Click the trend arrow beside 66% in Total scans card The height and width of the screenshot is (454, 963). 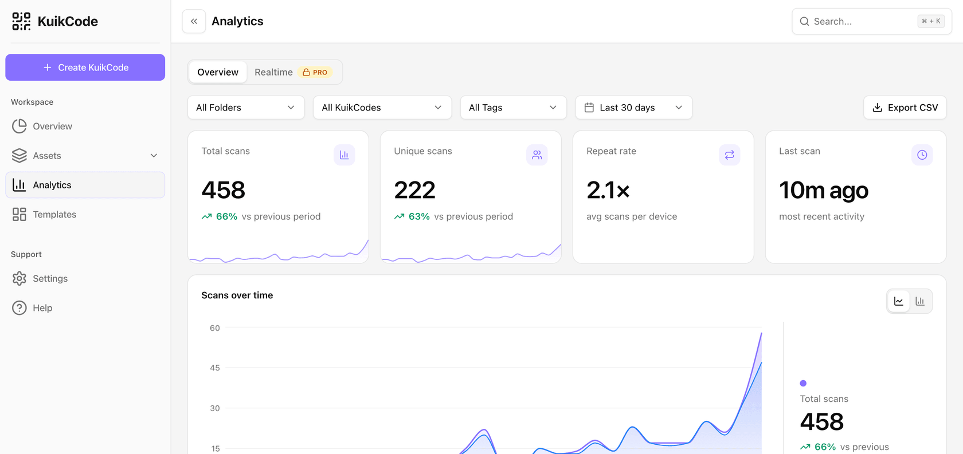[207, 216]
